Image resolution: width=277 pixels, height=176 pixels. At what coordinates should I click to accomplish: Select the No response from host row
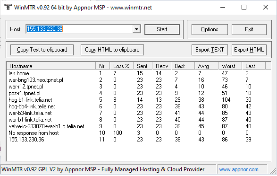[139, 133]
